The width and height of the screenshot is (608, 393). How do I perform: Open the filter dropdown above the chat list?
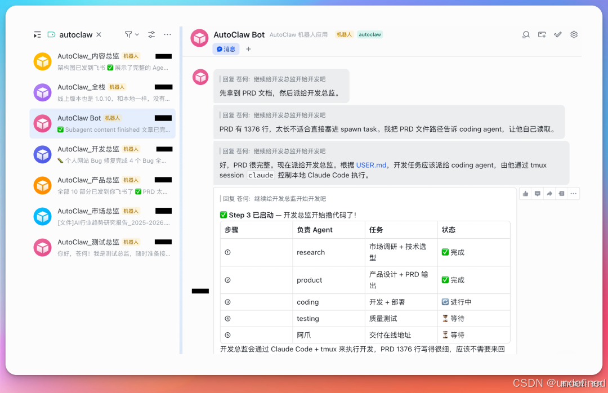click(x=131, y=34)
